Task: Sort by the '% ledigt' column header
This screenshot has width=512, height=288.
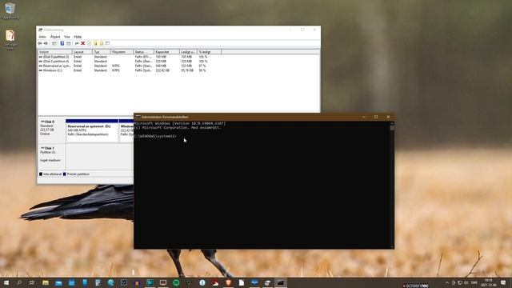Action: pyautogui.click(x=210, y=52)
